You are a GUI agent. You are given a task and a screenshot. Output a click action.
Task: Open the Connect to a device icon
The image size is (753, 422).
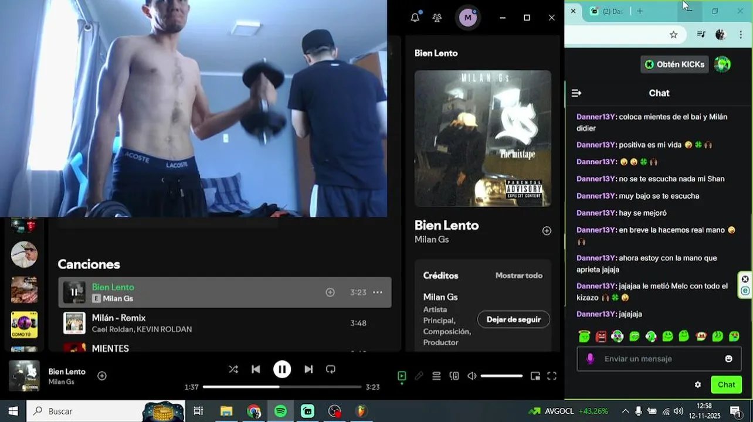pos(454,376)
